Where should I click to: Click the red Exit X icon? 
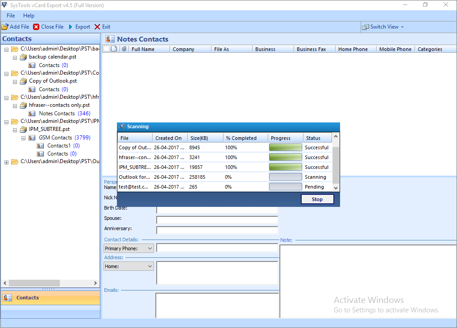[x=97, y=27]
